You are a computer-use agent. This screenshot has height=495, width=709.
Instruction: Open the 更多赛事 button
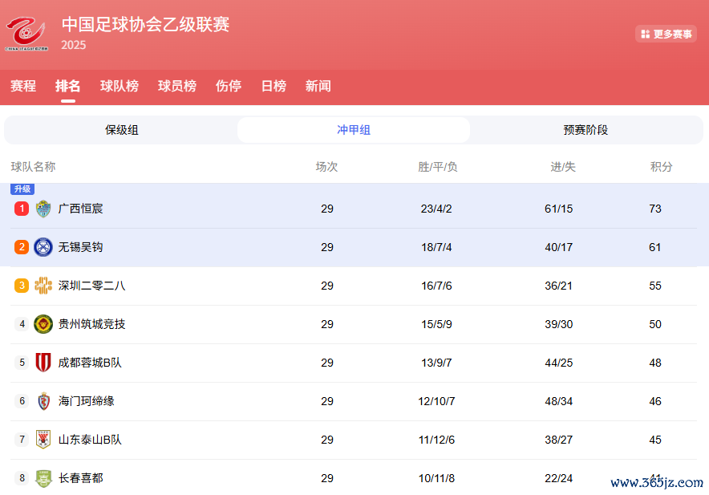point(666,34)
